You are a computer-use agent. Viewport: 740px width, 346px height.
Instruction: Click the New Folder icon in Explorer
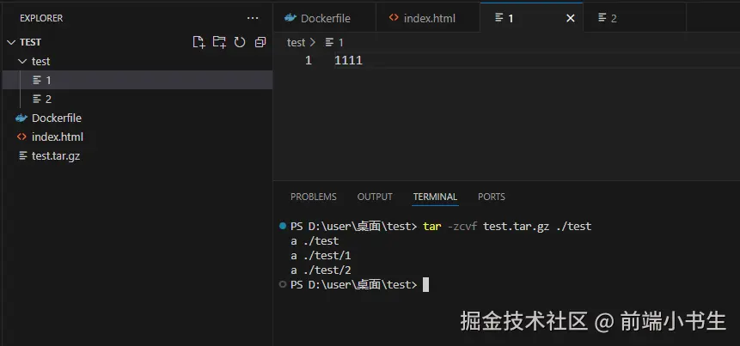click(219, 42)
